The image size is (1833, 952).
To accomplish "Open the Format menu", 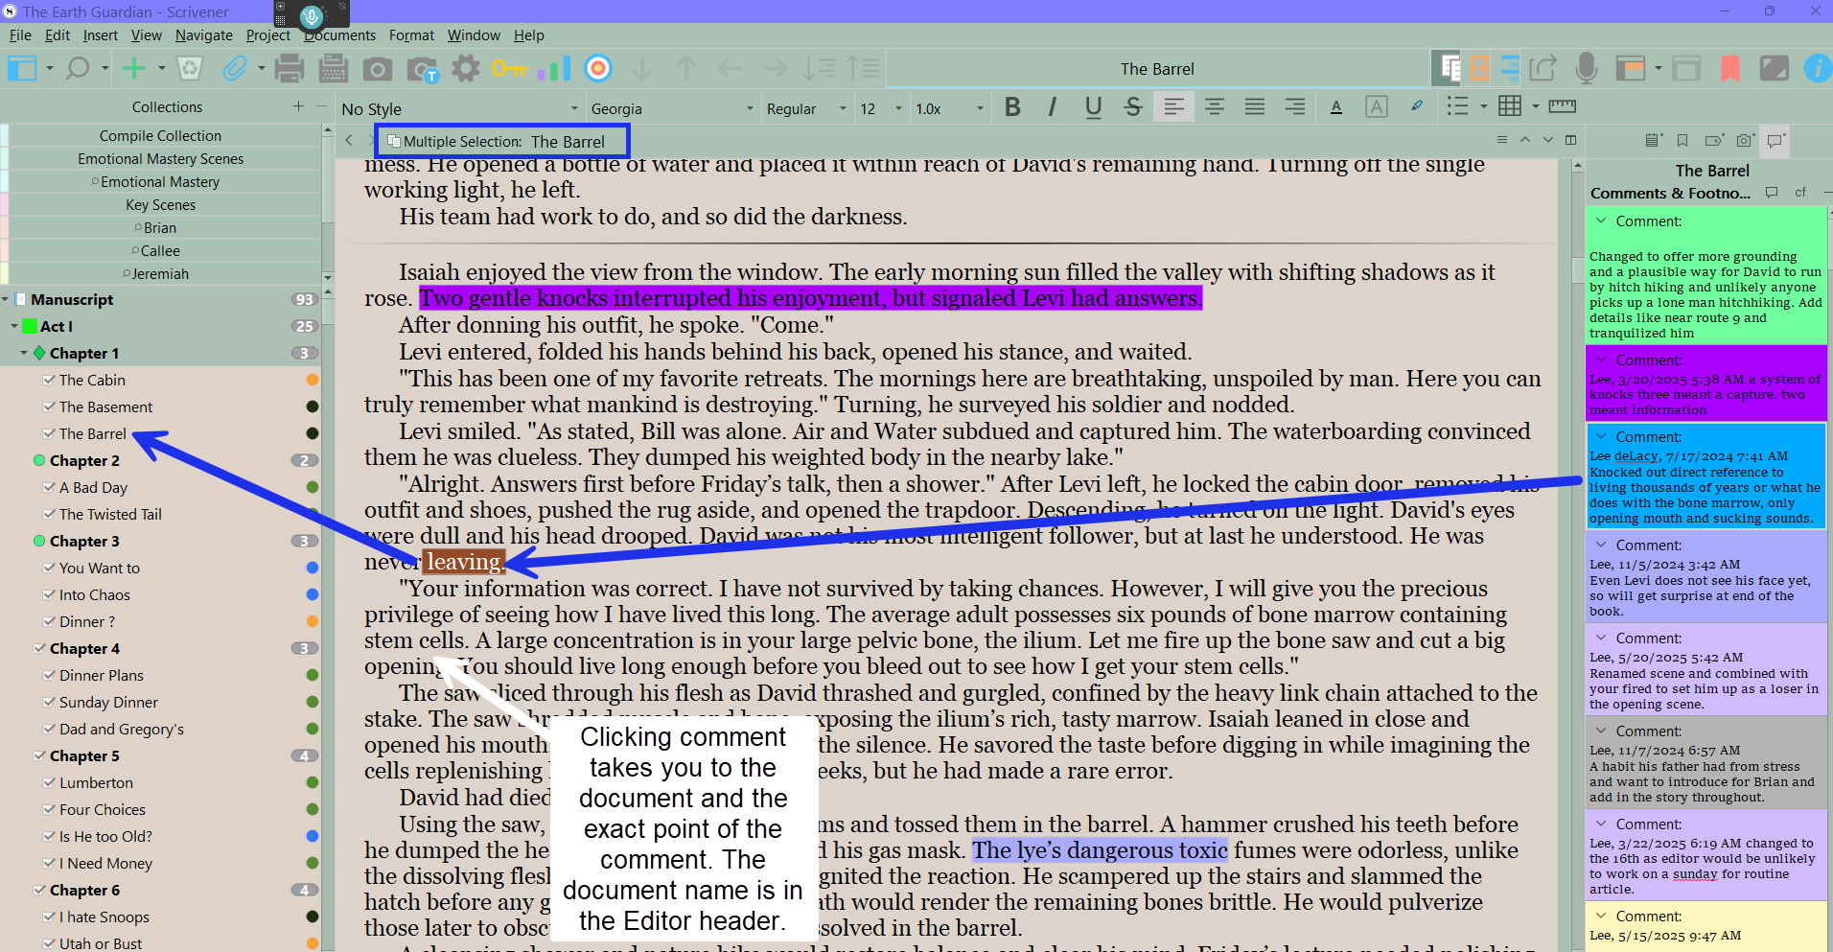I will pos(411,35).
